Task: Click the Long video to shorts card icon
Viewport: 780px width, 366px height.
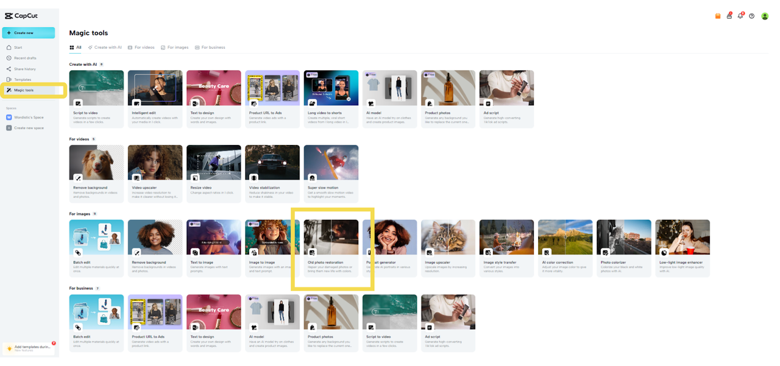Action: (312, 104)
